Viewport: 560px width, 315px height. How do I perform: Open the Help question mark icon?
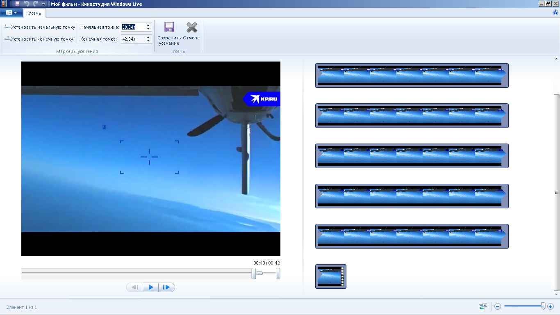point(555,13)
